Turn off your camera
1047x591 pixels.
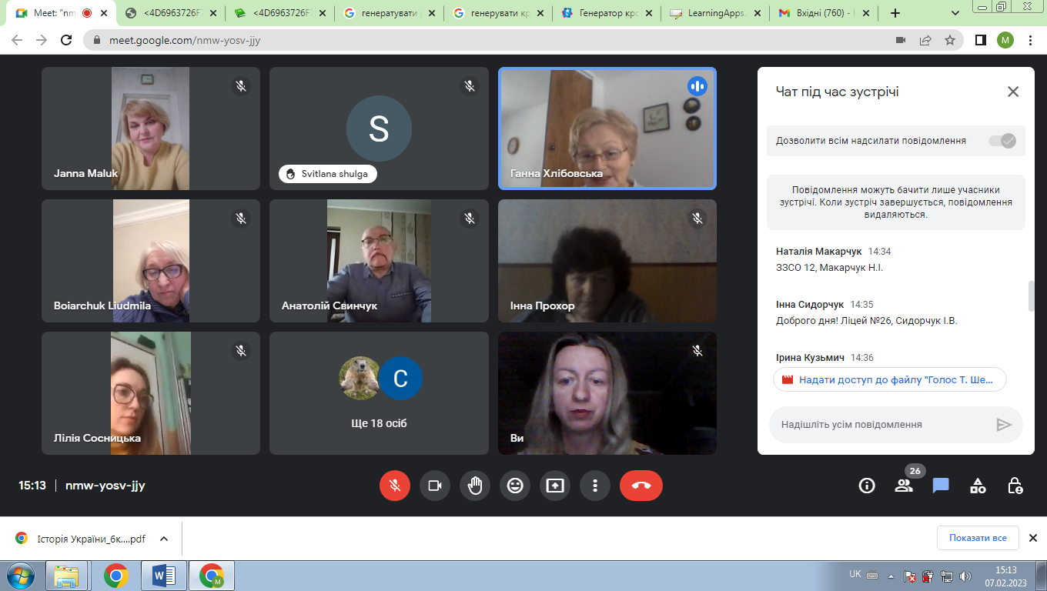coord(435,486)
